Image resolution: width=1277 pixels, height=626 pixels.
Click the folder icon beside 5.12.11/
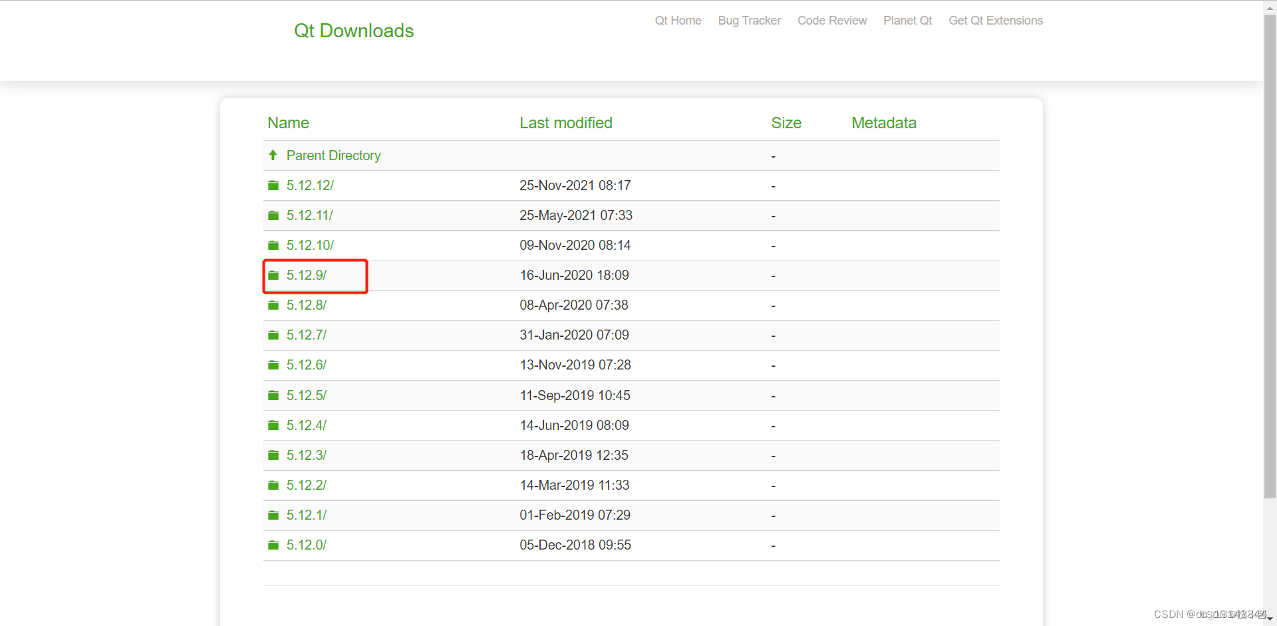point(273,215)
